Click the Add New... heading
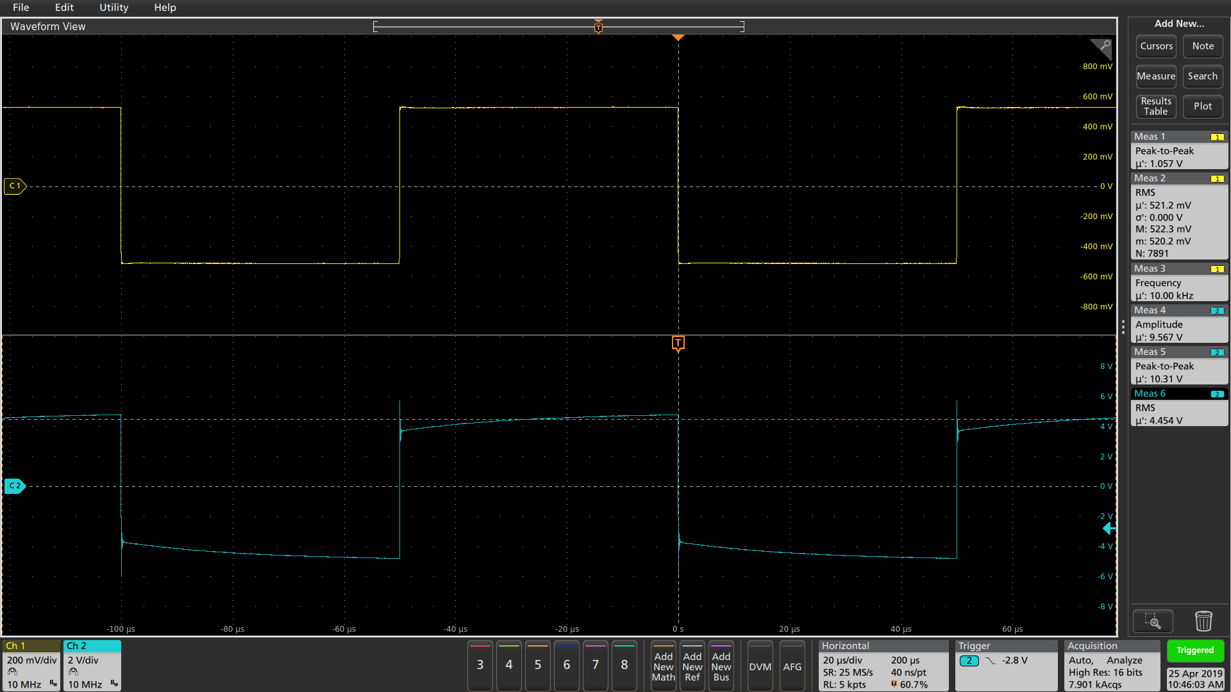This screenshot has height=692, width=1231. pyautogui.click(x=1179, y=24)
